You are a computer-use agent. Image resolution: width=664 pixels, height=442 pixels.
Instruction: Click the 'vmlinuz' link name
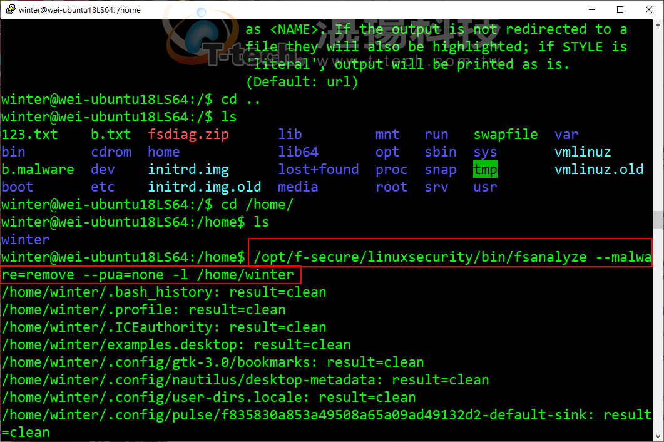[x=583, y=152]
